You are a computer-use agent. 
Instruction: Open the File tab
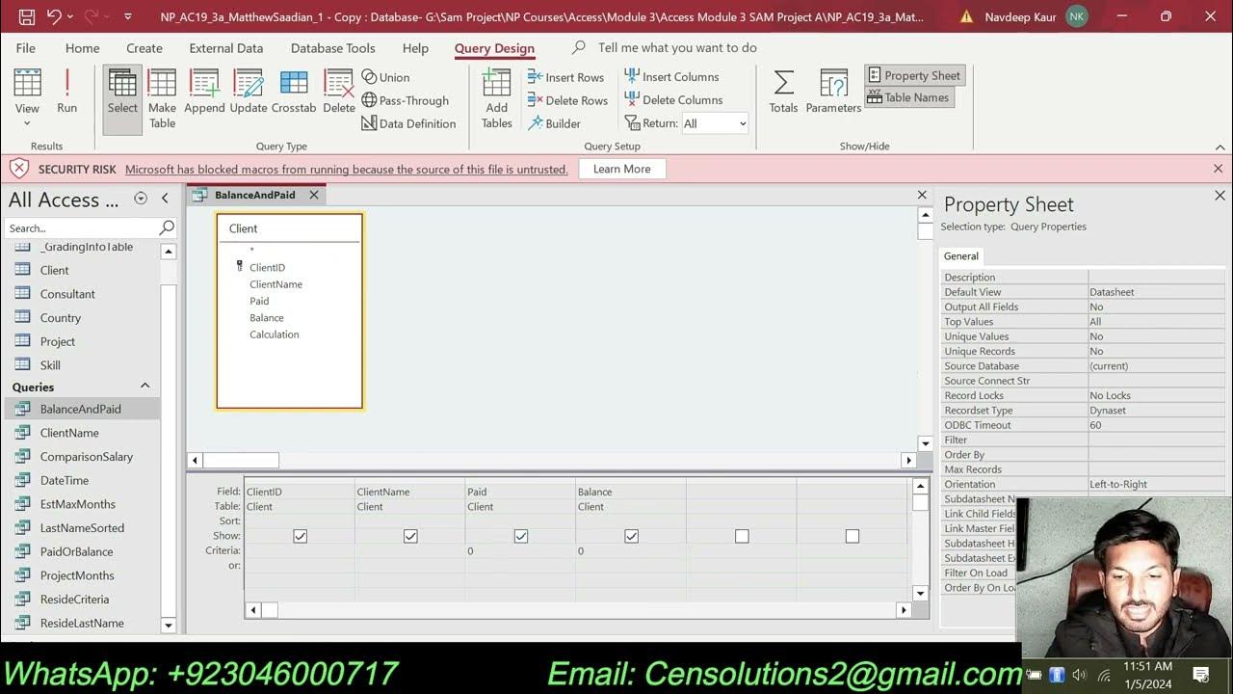coord(26,48)
